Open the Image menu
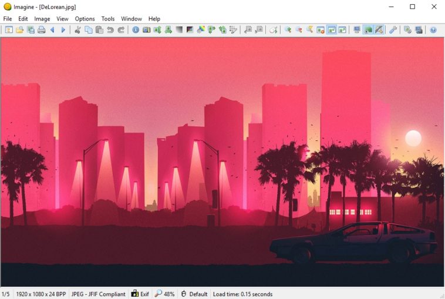The width and height of the screenshot is (445, 299). click(42, 19)
